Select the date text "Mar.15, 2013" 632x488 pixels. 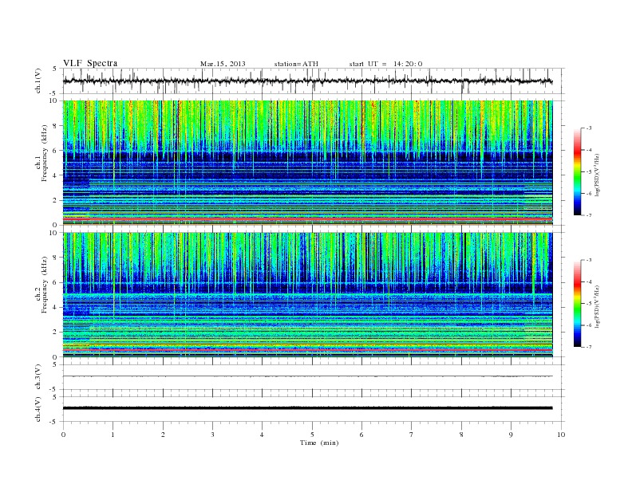(223, 64)
